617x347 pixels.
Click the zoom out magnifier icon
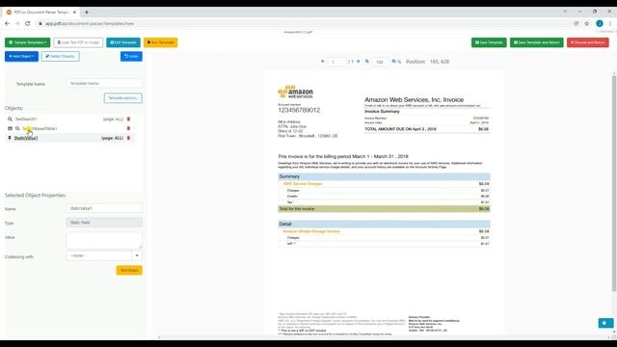(367, 62)
